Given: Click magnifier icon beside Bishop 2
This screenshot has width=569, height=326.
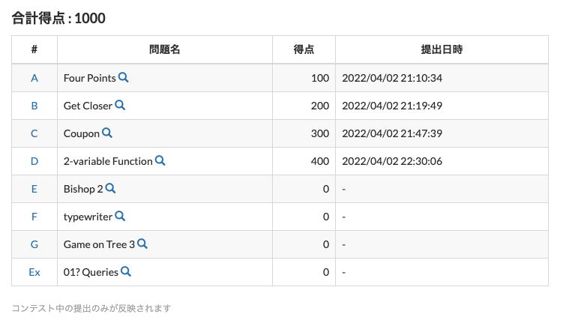Looking at the screenshot, I should (111, 188).
